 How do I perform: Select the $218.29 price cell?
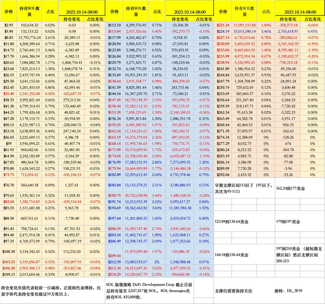pos(114,274)
